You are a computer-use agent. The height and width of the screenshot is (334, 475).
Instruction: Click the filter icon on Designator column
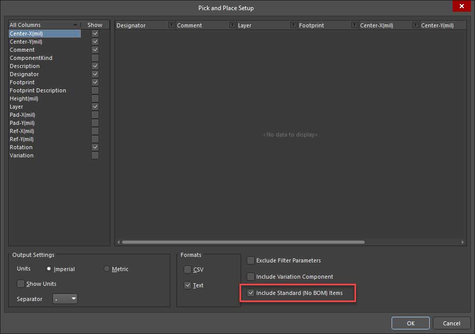pyautogui.click(x=171, y=25)
